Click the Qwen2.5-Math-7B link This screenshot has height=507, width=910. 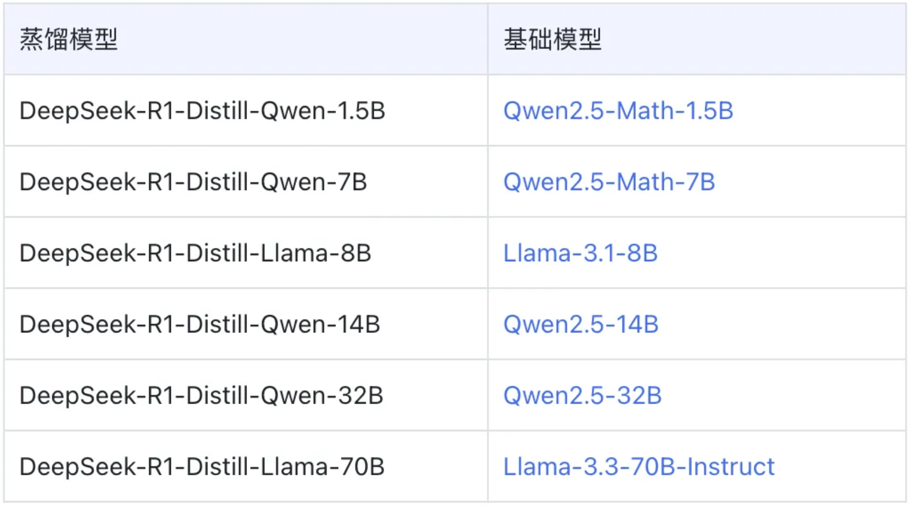point(609,182)
